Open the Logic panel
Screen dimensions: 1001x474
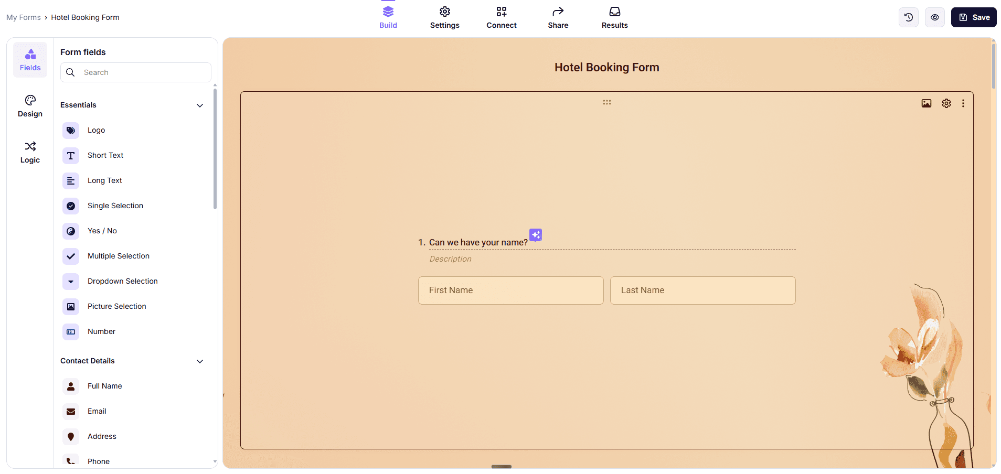click(30, 152)
